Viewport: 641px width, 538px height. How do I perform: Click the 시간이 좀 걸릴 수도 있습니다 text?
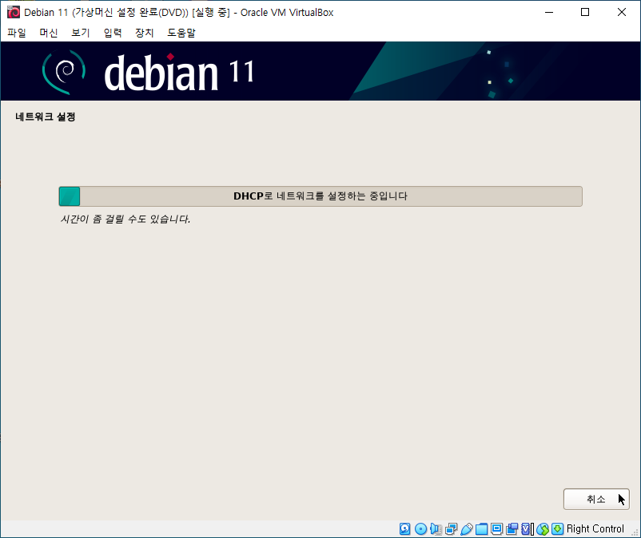(x=125, y=220)
